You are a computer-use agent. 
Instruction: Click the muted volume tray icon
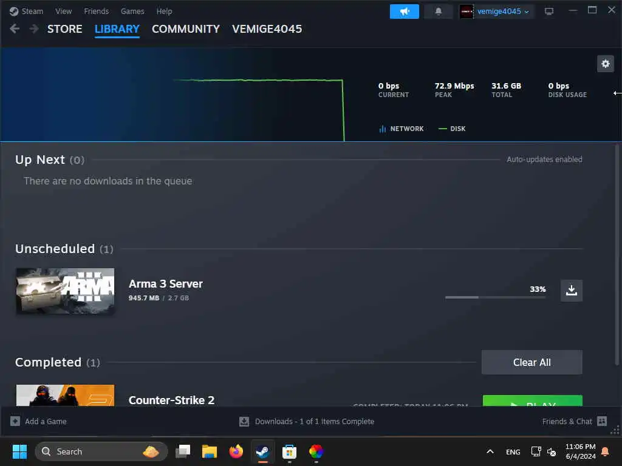(552, 451)
